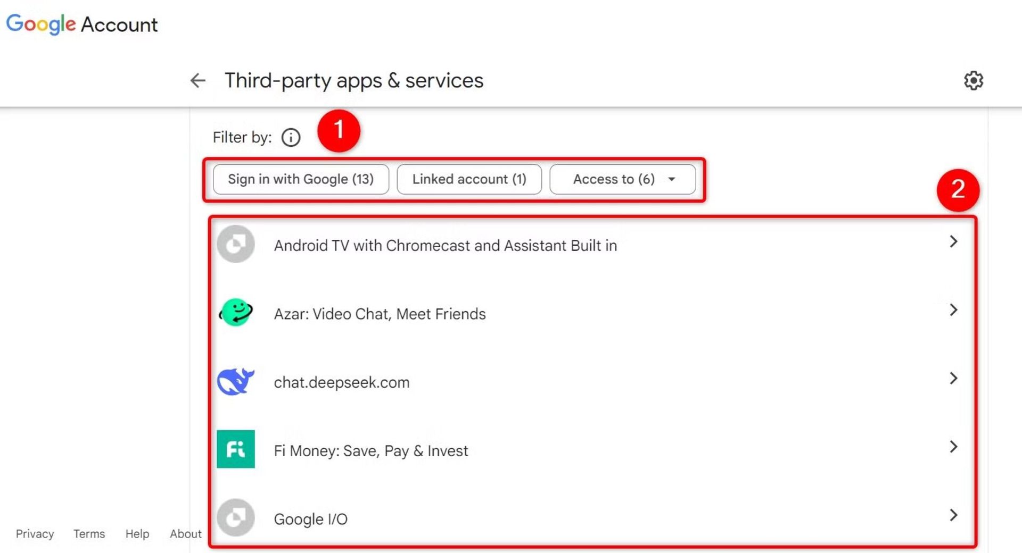Click the Google I/O placeholder icon

pyautogui.click(x=236, y=518)
